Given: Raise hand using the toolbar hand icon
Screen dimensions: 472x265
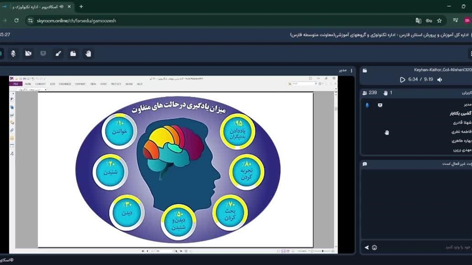Looking at the screenshot, I should point(88,54).
